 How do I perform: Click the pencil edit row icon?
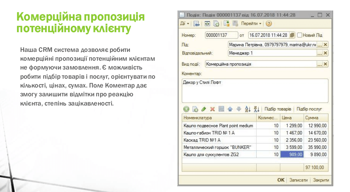204,109
